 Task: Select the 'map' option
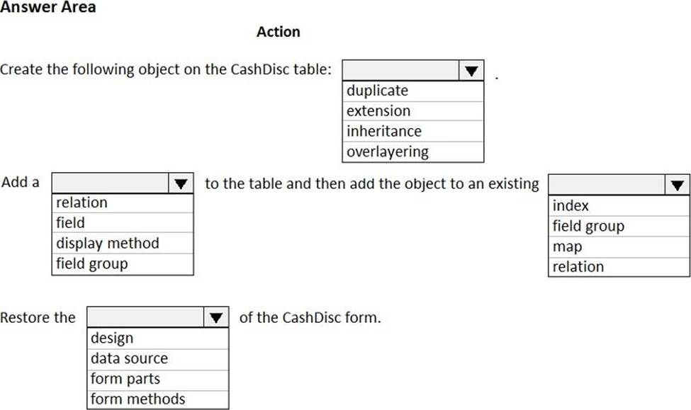(x=619, y=247)
